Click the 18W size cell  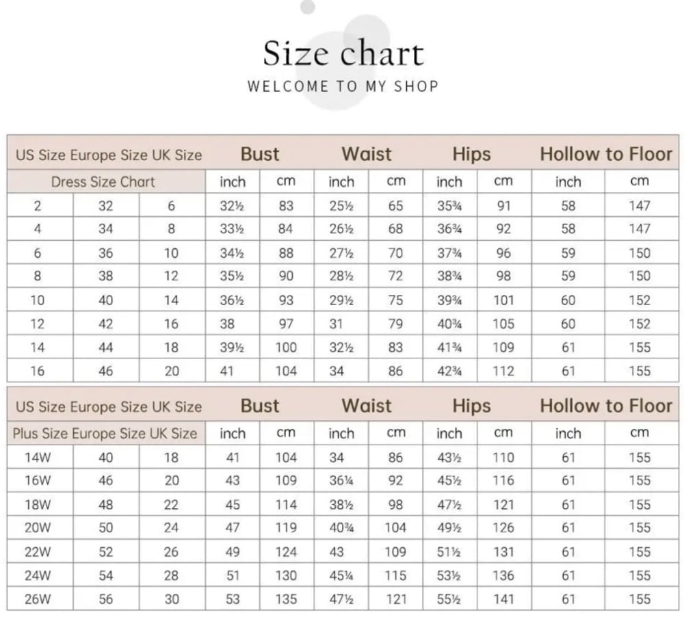click(x=38, y=505)
